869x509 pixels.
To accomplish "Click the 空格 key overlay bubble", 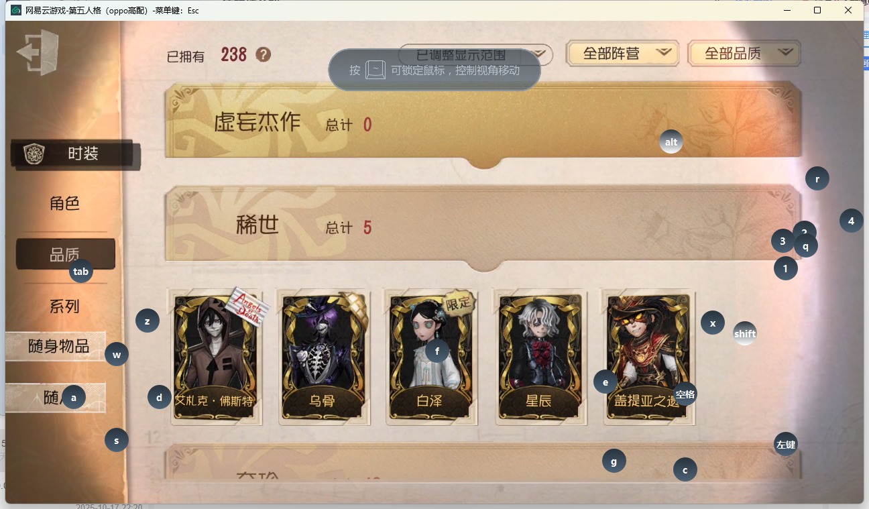I will click(685, 394).
